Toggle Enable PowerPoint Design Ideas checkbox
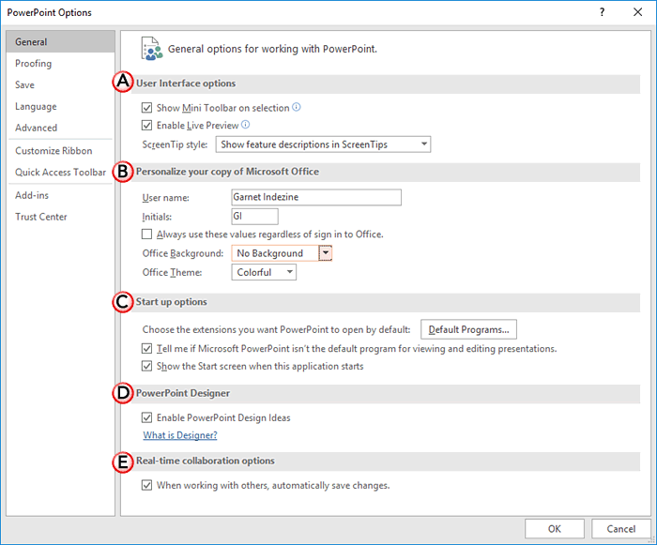The width and height of the screenshot is (657, 545). 146,418
